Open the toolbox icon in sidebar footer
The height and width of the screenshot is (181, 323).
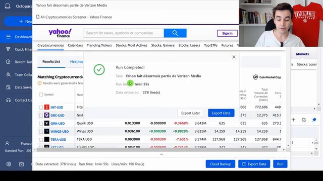click(21, 164)
